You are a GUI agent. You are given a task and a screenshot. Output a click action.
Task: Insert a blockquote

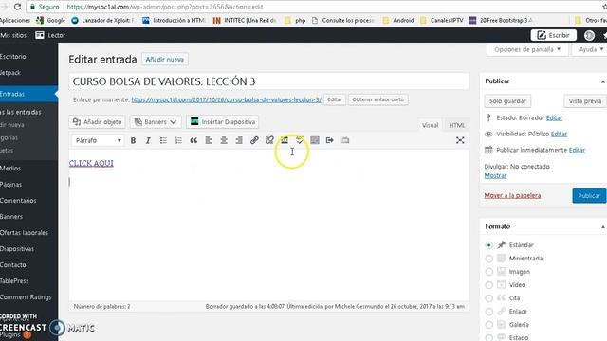pyautogui.click(x=193, y=140)
